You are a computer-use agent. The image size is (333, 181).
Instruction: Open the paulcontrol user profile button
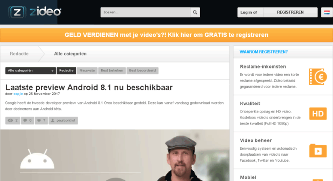pos(63,121)
